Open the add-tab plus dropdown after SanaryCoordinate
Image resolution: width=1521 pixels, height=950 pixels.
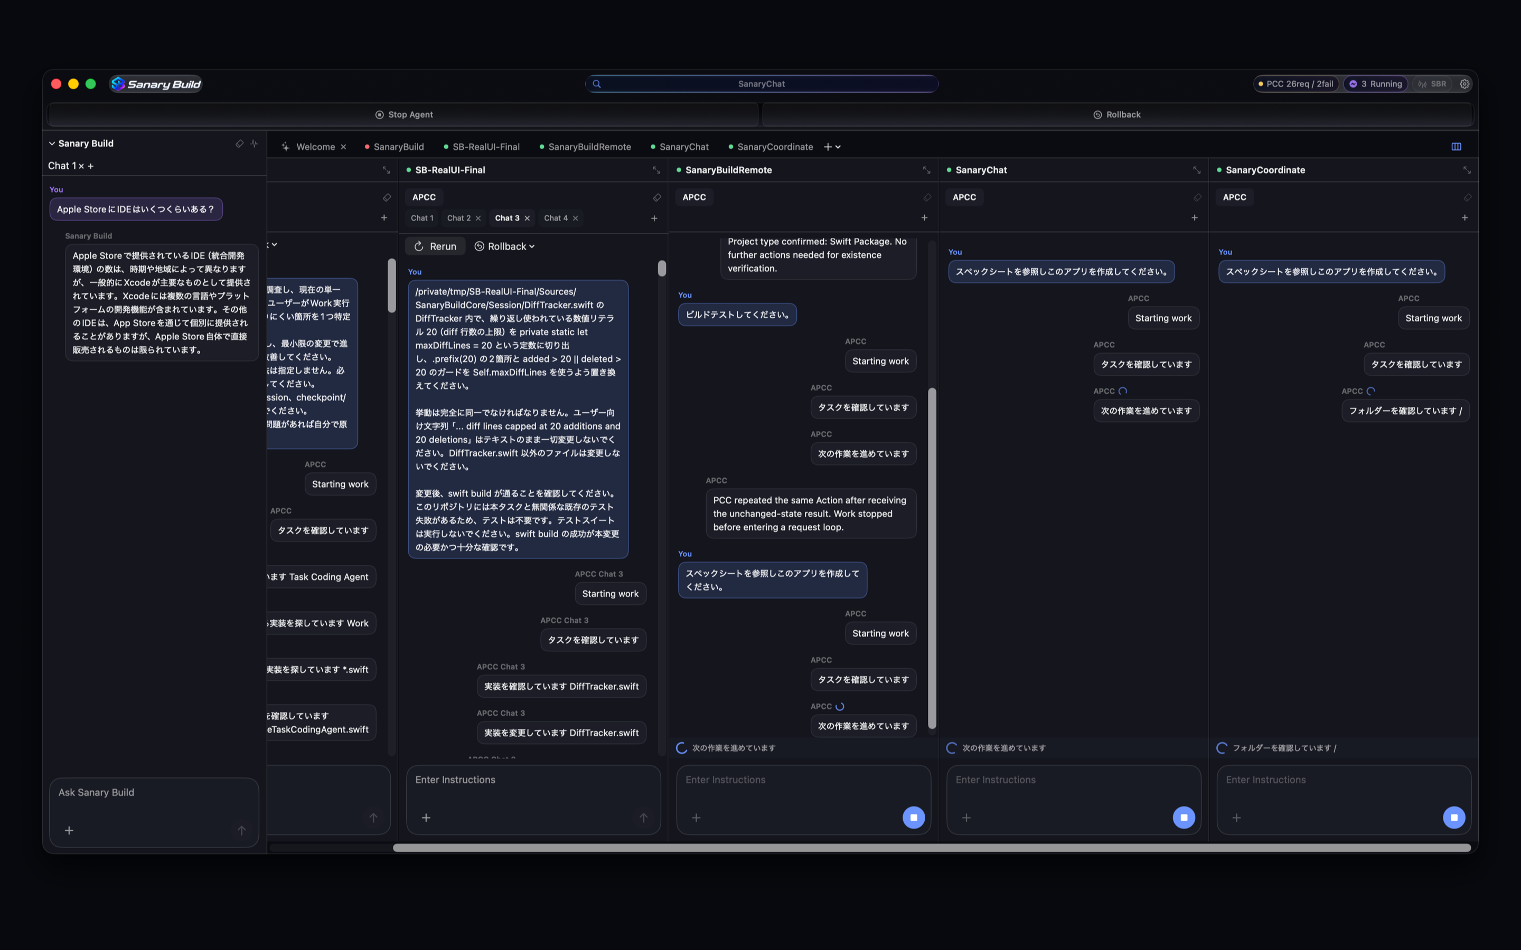[832, 146]
